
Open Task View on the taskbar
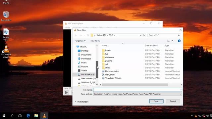tap(20, 116)
